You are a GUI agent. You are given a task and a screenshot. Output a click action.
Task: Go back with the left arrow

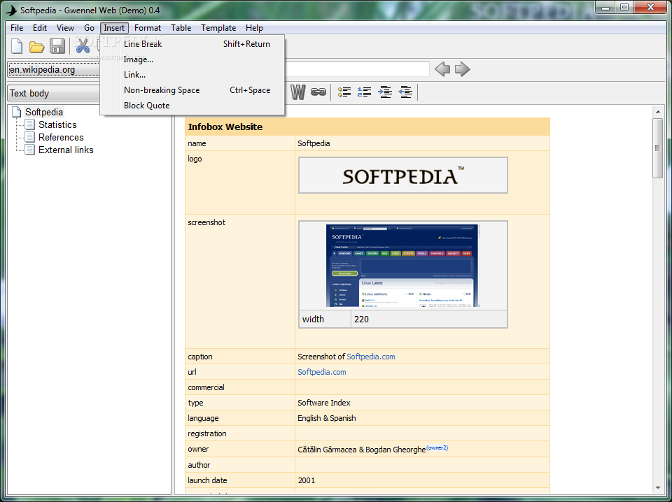coord(442,69)
